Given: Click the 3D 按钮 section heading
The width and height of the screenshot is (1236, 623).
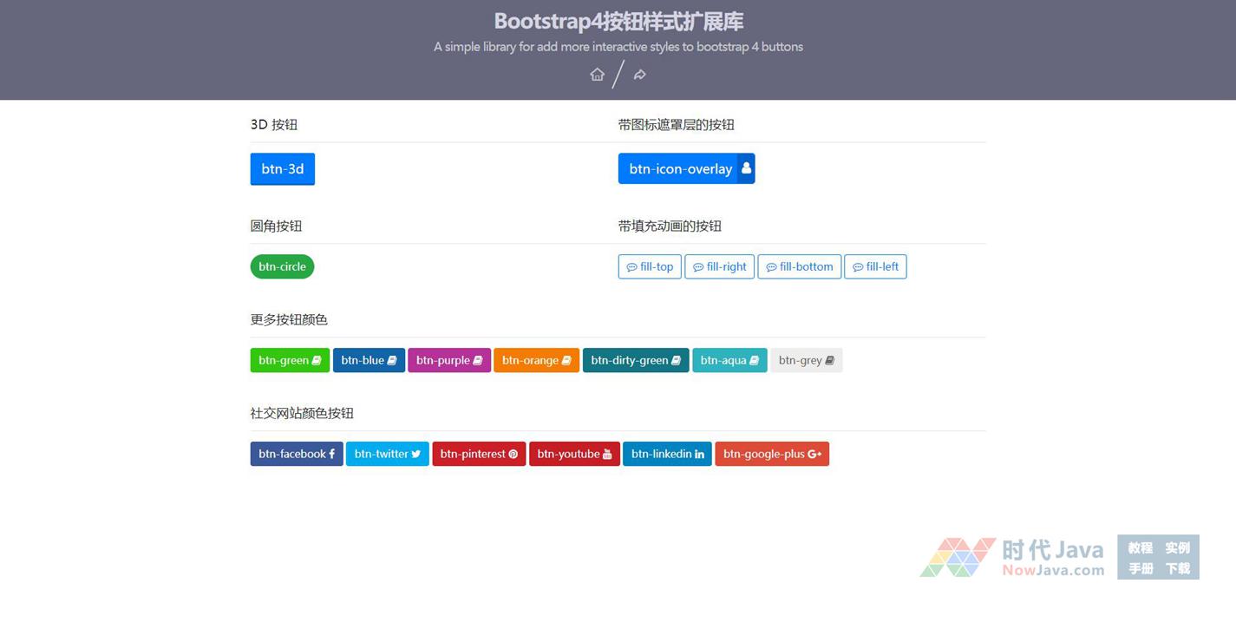Looking at the screenshot, I should pyautogui.click(x=274, y=124).
